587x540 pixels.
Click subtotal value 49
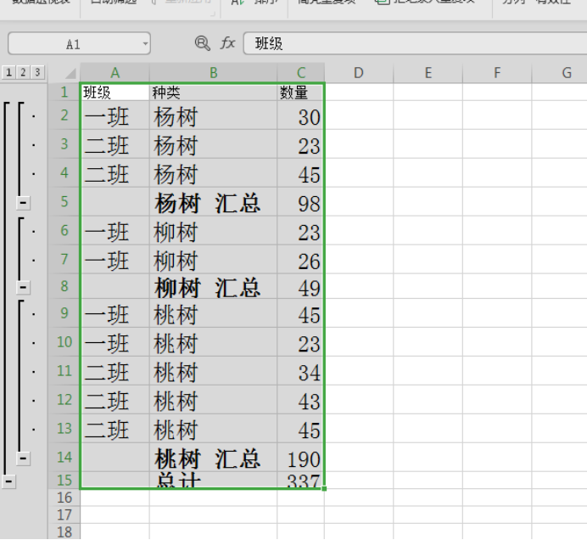[x=300, y=286]
